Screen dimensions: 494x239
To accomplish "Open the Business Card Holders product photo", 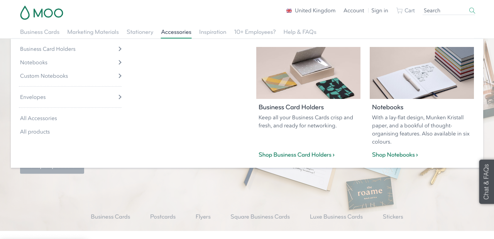I will pyautogui.click(x=308, y=73).
